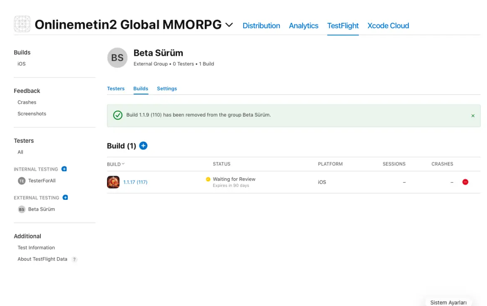Click the iOS platform cell of build 1.1.17
487x306 pixels.
point(322,182)
